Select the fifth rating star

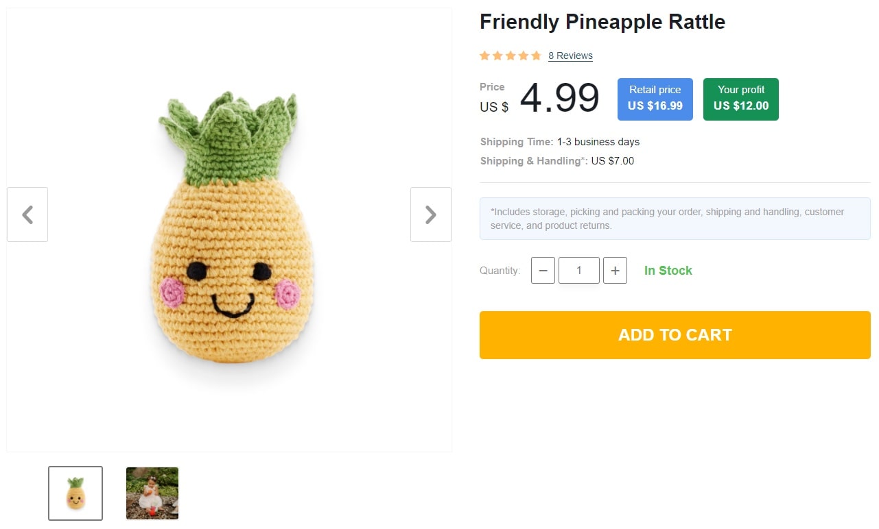tap(536, 56)
